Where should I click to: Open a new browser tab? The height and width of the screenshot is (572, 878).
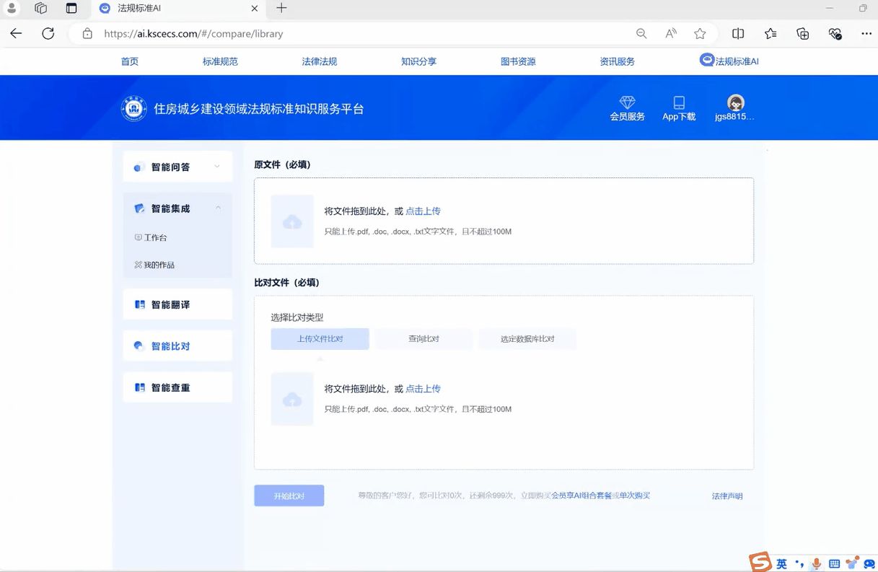tap(281, 8)
